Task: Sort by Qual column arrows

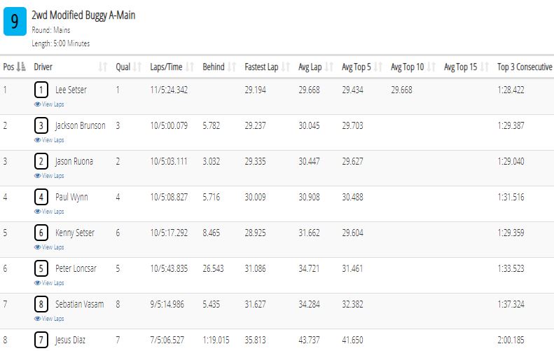Action: (x=137, y=67)
